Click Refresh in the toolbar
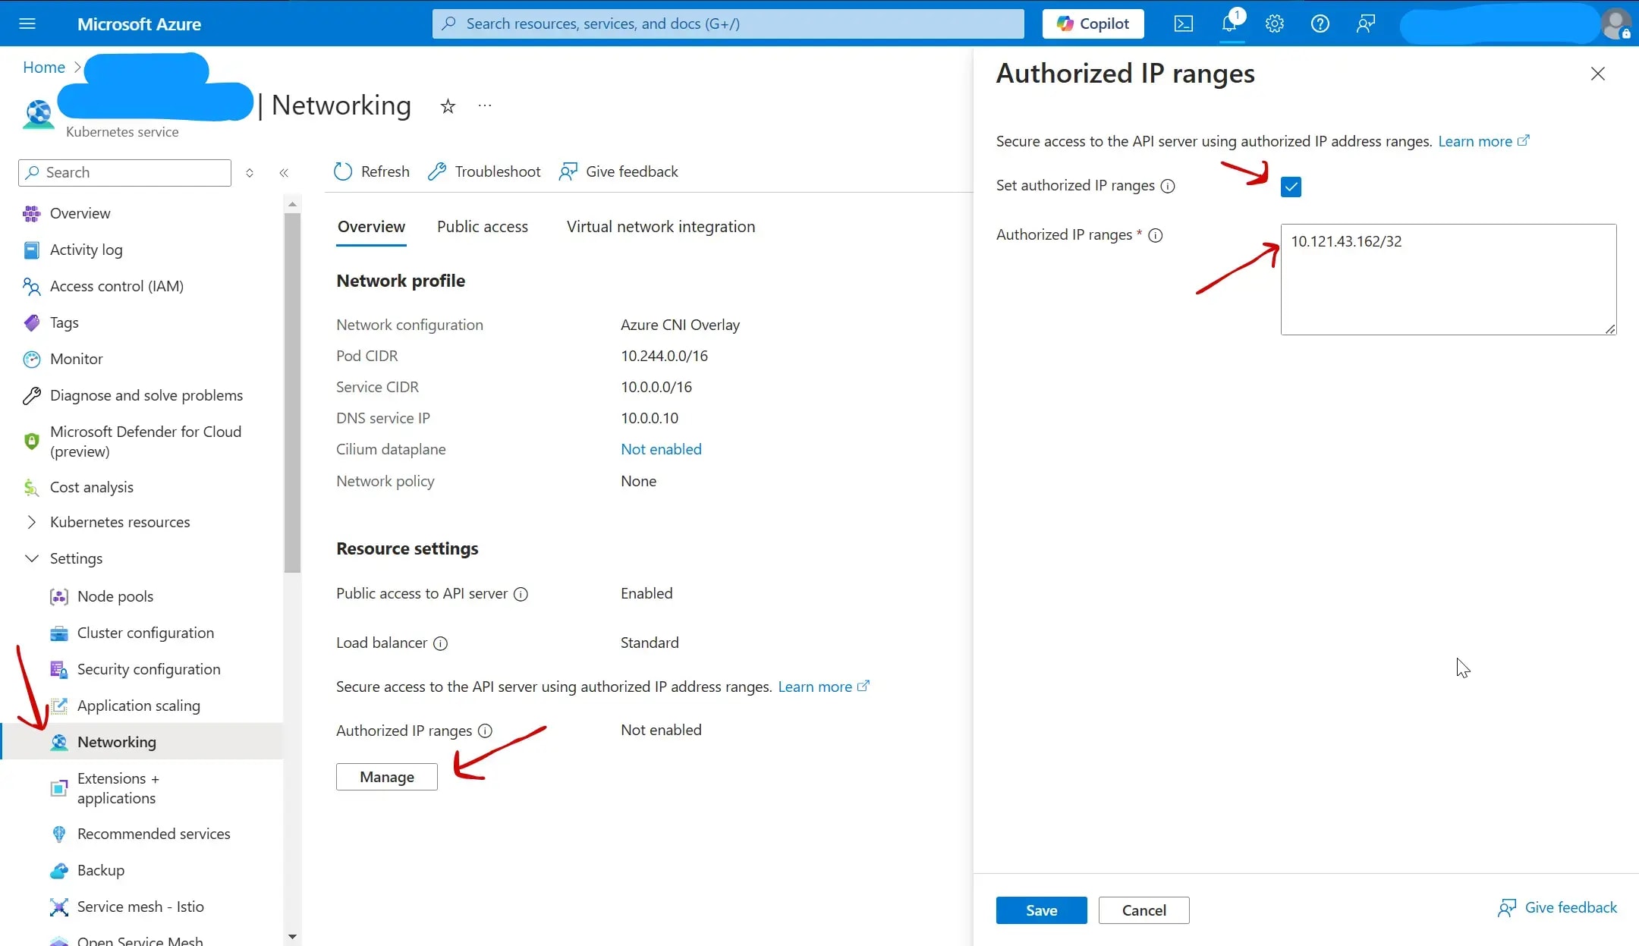The width and height of the screenshot is (1639, 946). (371, 171)
